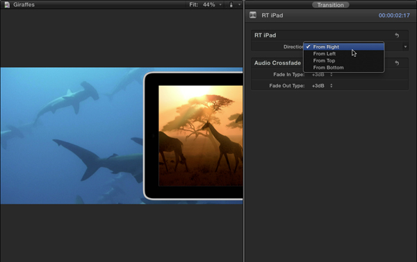Switch to the Transition inspector tab
The height and width of the screenshot is (262, 417).
click(330, 5)
